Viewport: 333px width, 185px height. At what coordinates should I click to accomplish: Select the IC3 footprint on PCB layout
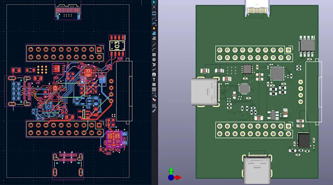coord(117,46)
